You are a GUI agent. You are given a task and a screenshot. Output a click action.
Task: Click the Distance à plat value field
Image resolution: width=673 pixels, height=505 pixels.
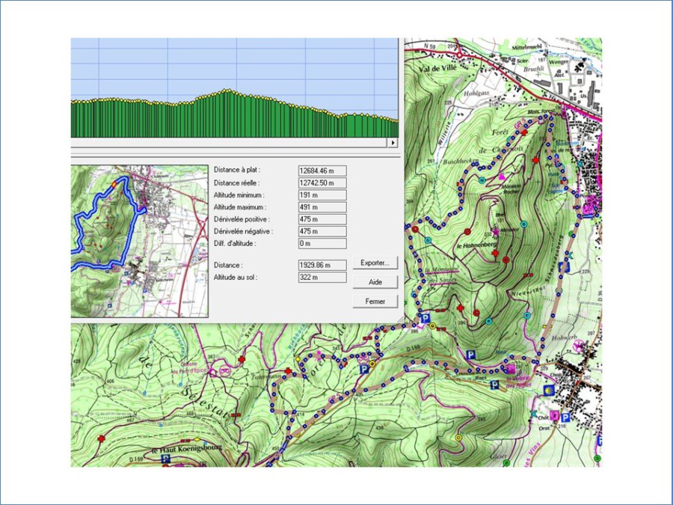[x=322, y=170]
